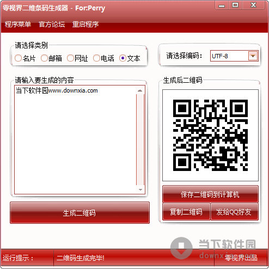Click the 生成二维码 button
The height and width of the screenshot is (269, 269).
(80, 213)
